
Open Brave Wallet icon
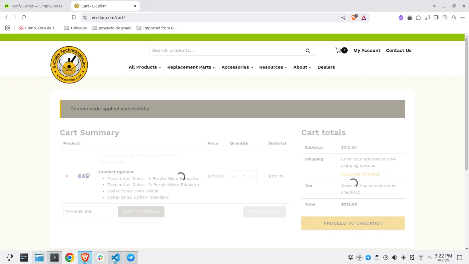point(445,18)
